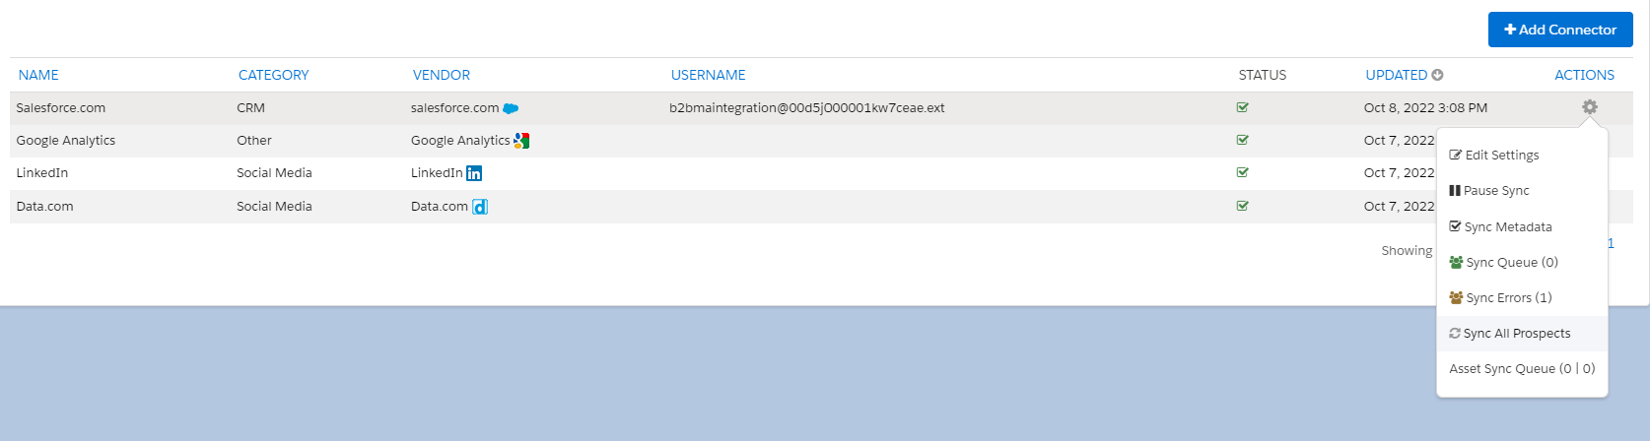Screen dimensions: 1650x441
Task: Click the Oct 8, 2022 3:08 PM date
Action: pyautogui.click(x=1426, y=108)
